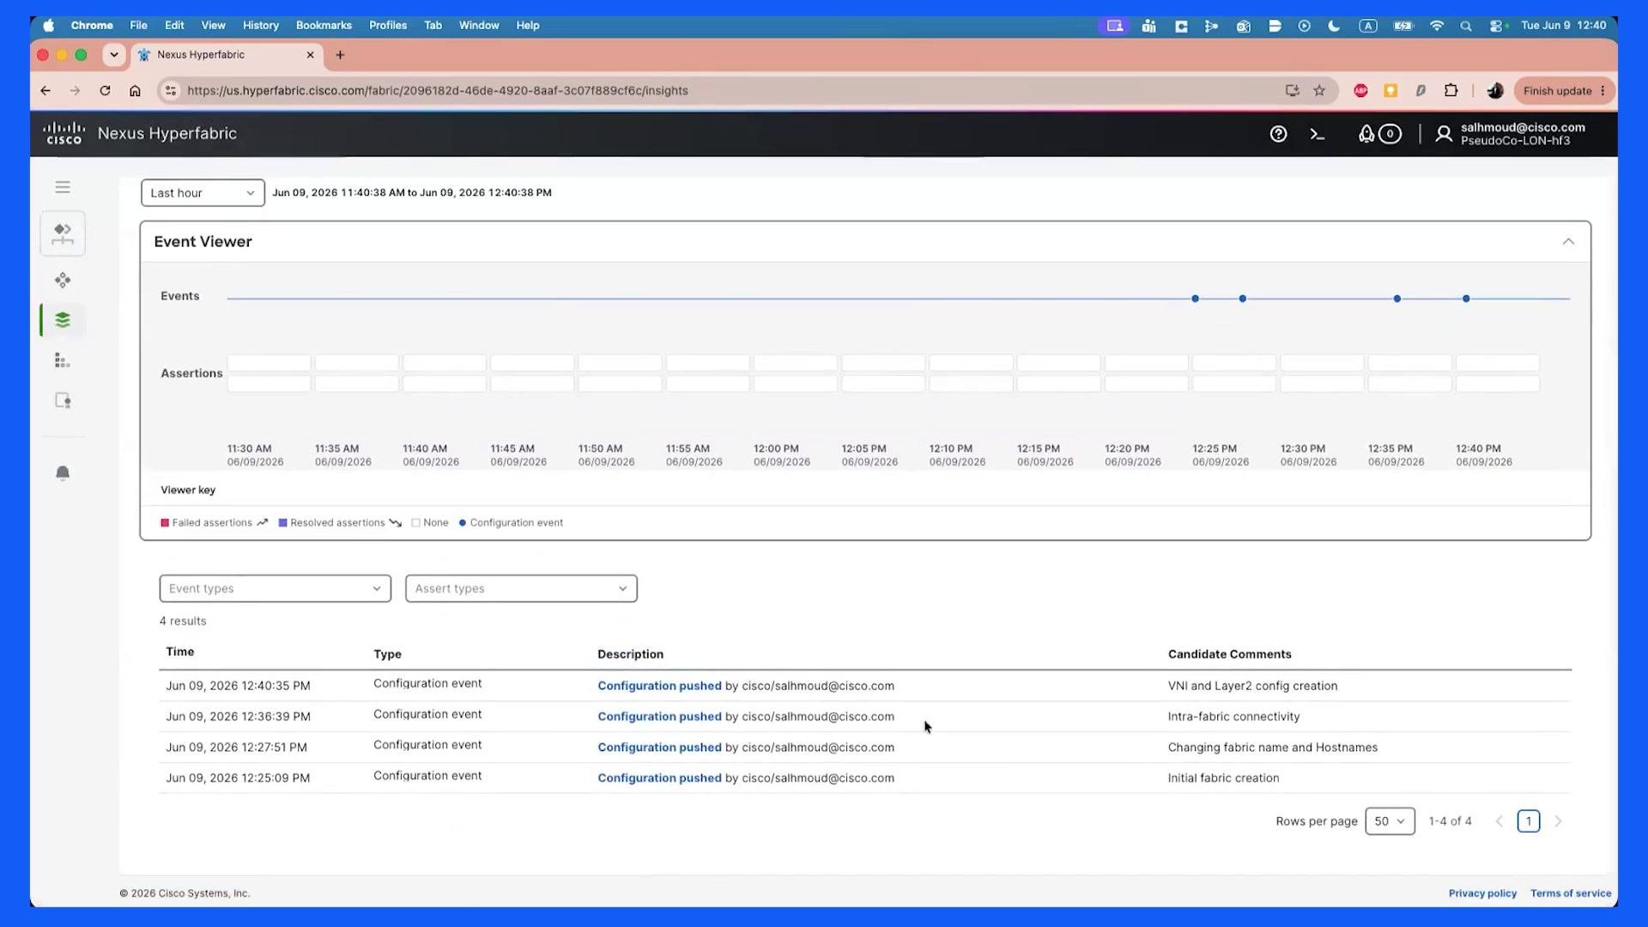
Task: Select the event marker near 12:25 PM
Action: [x=1195, y=299]
